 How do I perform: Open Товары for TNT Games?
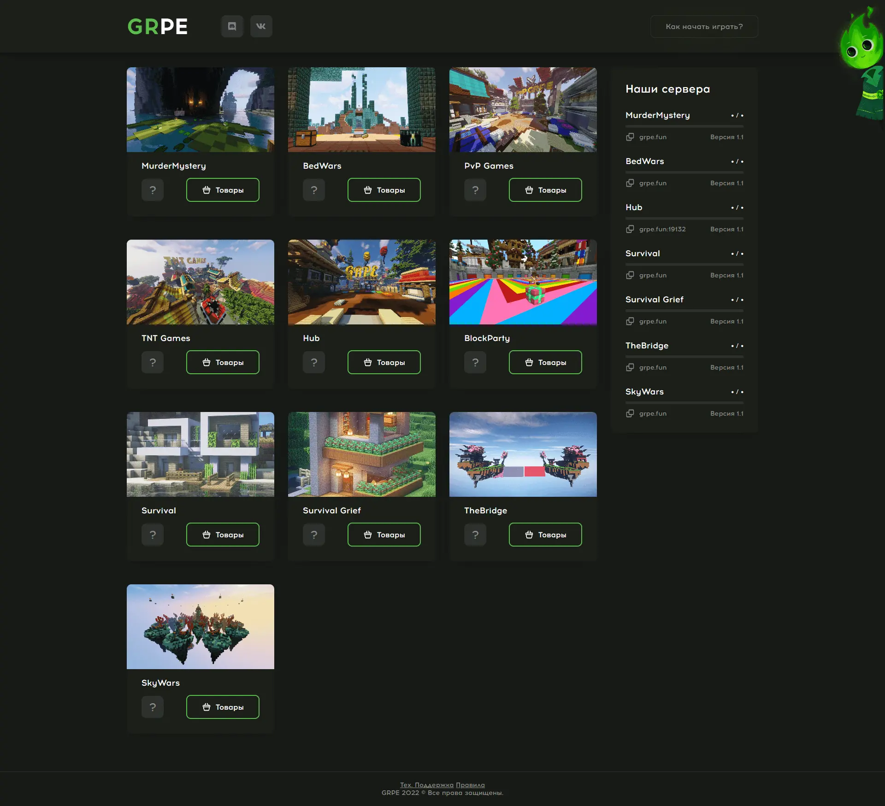[x=223, y=362]
